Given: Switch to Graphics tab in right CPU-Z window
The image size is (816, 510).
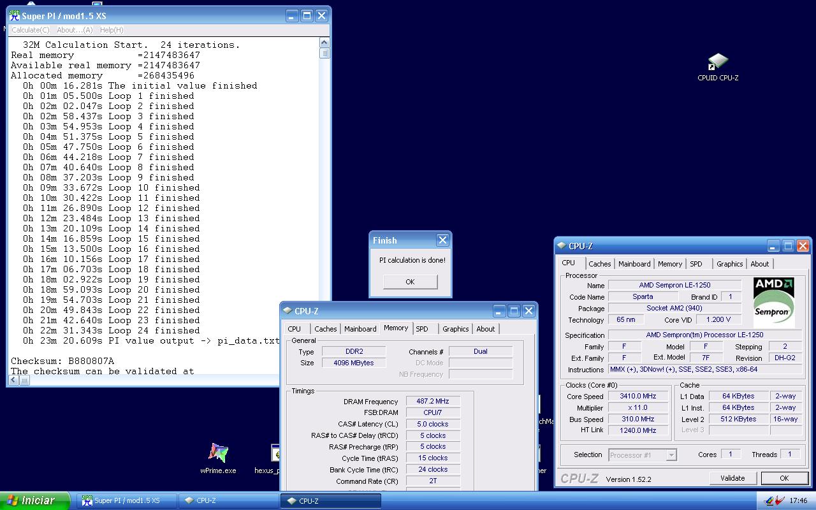Looking at the screenshot, I should tap(729, 264).
